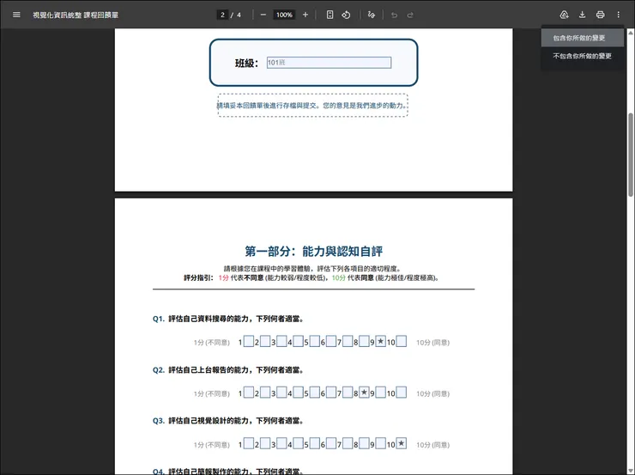The height and width of the screenshot is (475, 635).
Task: Click heading 第一部分：能力與認知自評
Action: point(313,252)
